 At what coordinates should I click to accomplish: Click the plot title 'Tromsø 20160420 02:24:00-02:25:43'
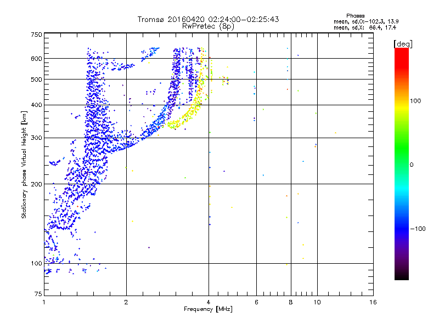pyautogui.click(x=209, y=19)
